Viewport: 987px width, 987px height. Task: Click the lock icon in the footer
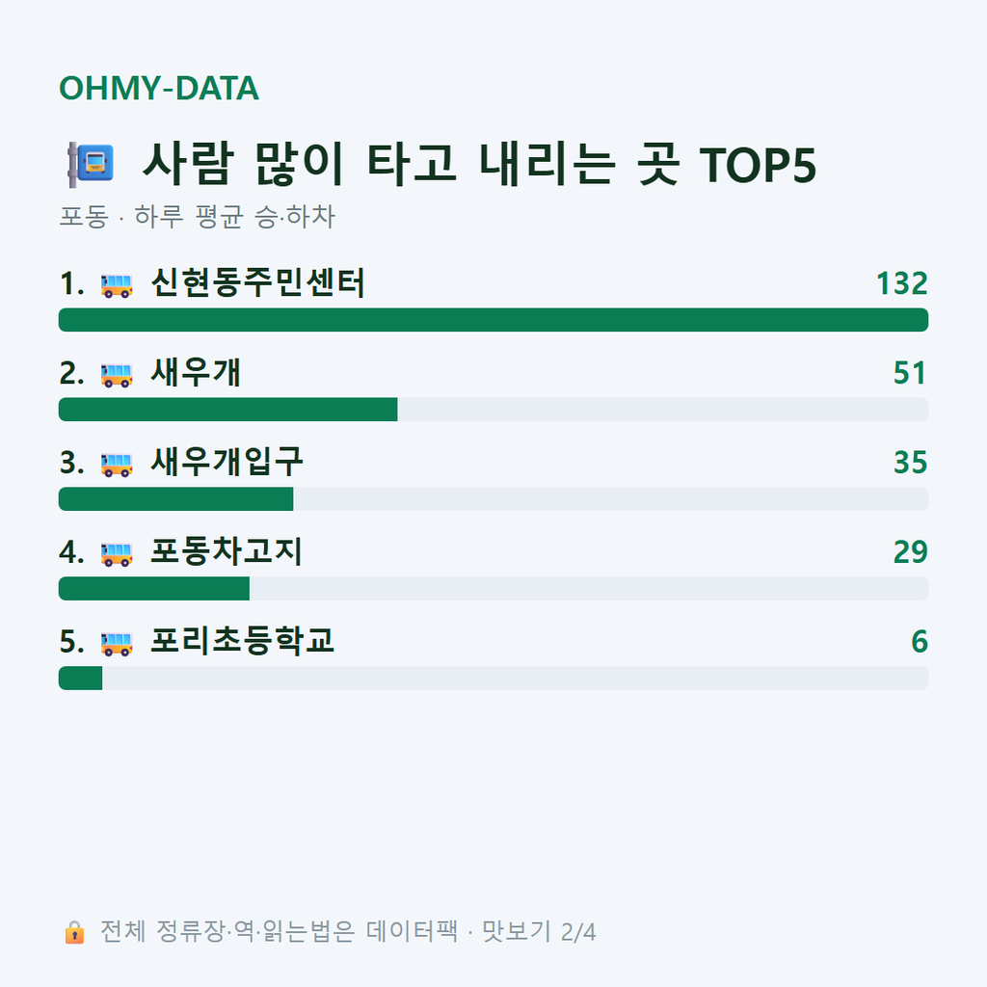point(74,932)
